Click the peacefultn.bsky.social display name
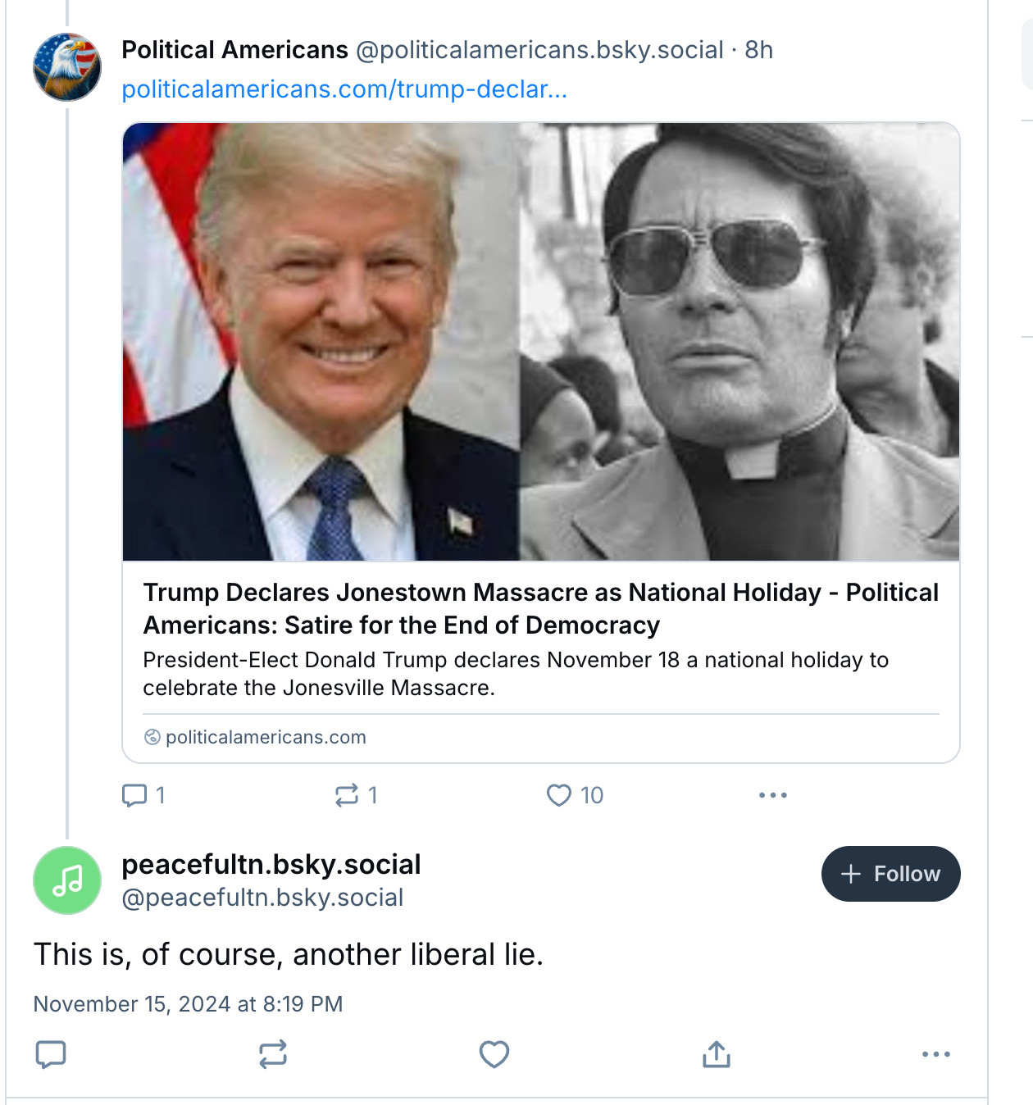Image resolution: width=1033 pixels, height=1105 pixels. 271,864
